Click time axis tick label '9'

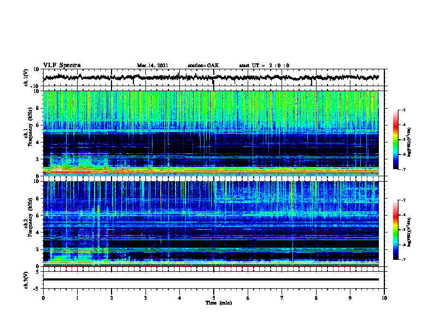click(x=350, y=298)
